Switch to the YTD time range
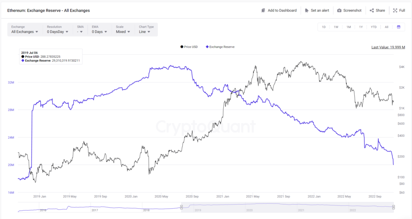The image size is (412, 219). [x=374, y=27]
